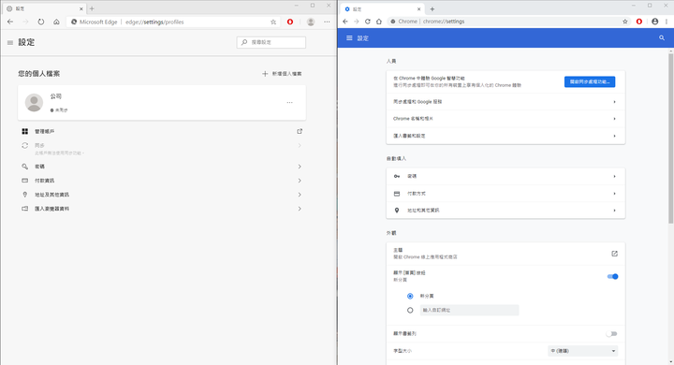Viewport: 674px width, 365px height.
Task: Click the Chrome address bar
Action: [508, 22]
